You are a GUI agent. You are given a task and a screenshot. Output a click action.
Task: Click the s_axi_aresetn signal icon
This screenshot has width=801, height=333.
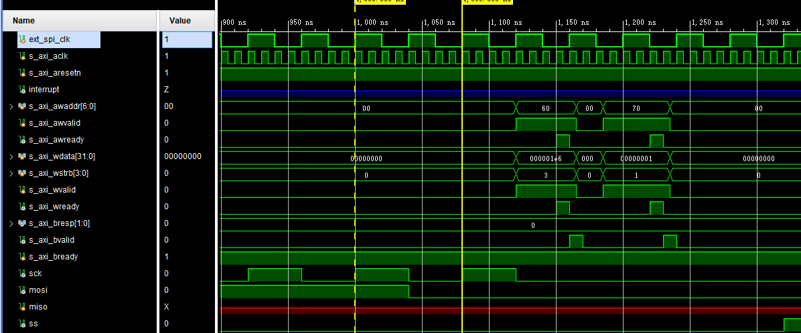tap(22, 73)
